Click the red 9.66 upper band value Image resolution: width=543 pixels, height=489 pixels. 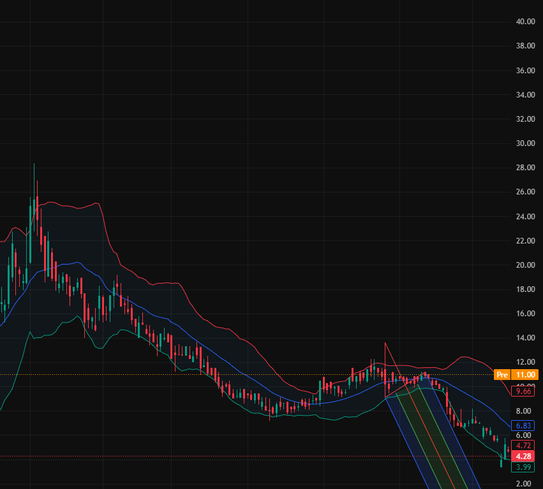523,391
